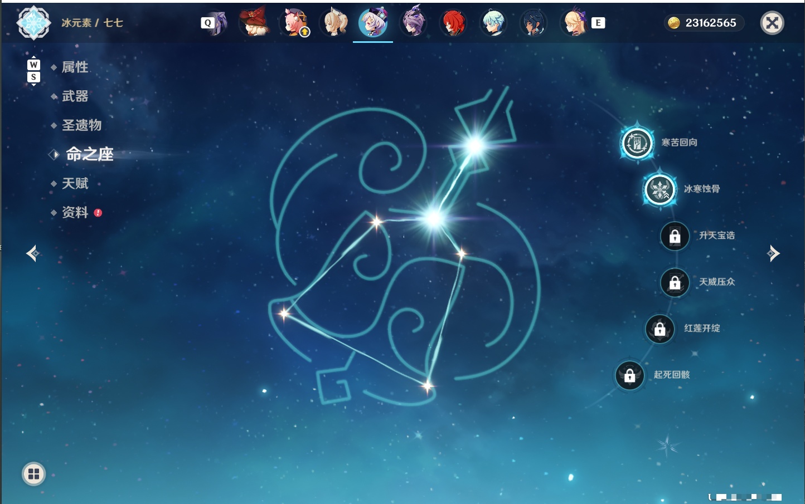Open 资料 profile with red alert
805x504 pixels.
tap(82, 212)
